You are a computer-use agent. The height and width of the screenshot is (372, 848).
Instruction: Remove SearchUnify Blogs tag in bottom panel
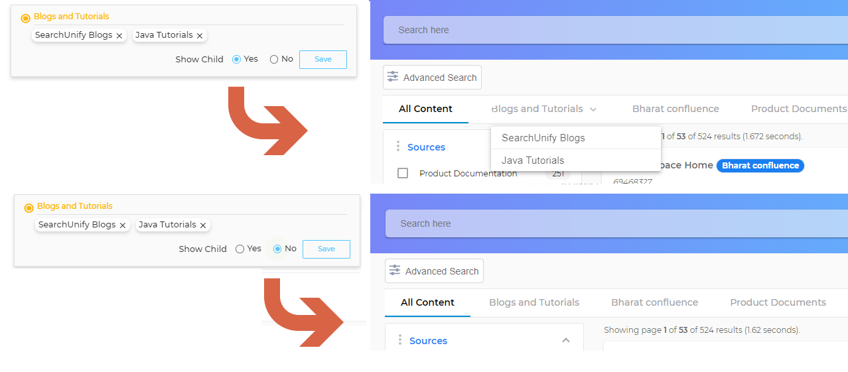(123, 225)
